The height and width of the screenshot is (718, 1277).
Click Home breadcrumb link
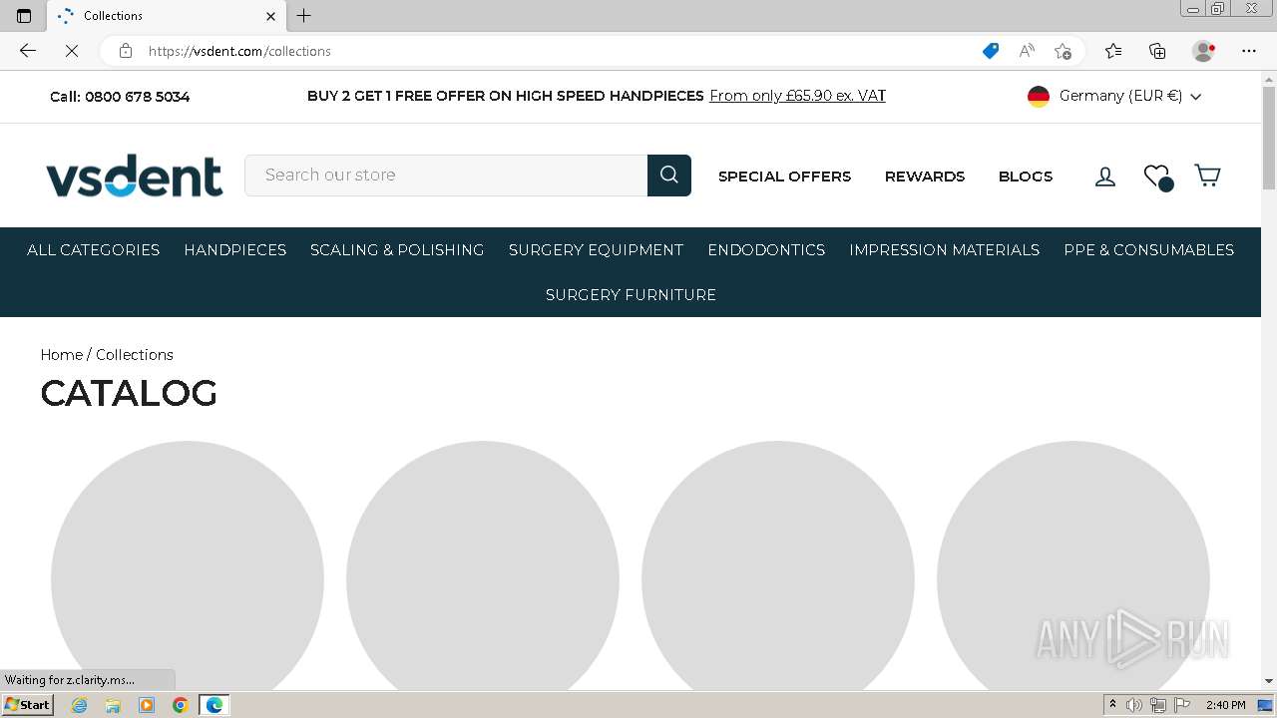coord(62,355)
